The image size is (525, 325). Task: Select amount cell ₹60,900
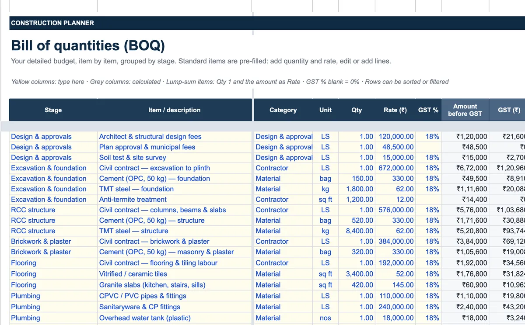tap(465, 285)
